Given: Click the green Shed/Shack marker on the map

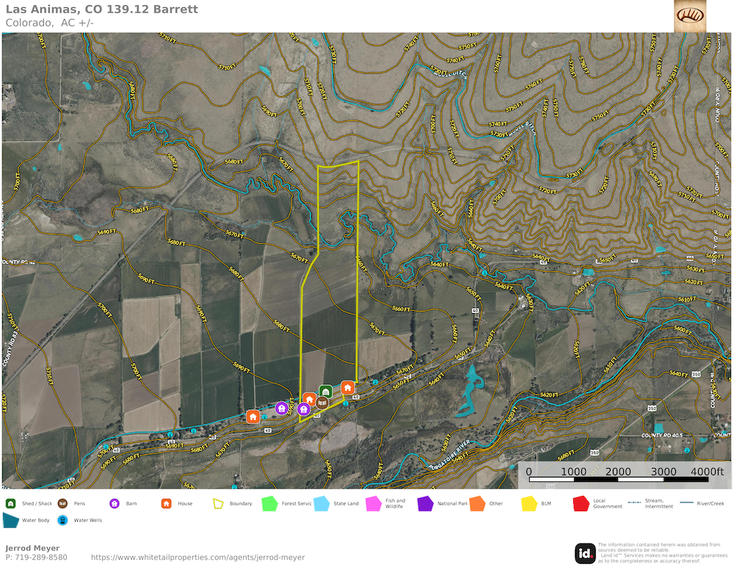Looking at the screenshot, I should 325,391.
